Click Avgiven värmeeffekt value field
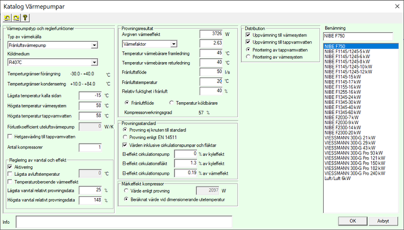The height and width of the screenshot is (230, 404). [x=211, y=34]
